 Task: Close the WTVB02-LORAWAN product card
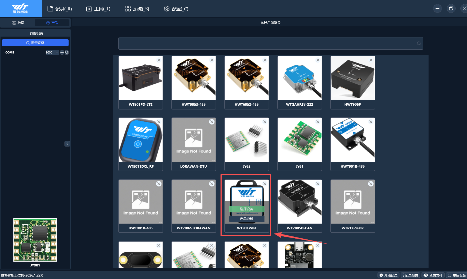[x=212, y=184]
